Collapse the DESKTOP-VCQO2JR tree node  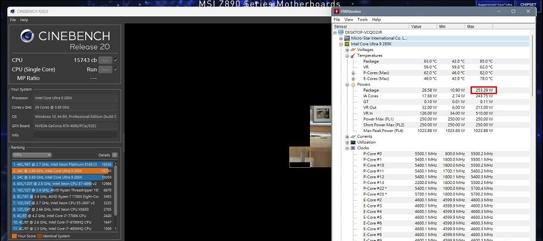tap(335, 33)
